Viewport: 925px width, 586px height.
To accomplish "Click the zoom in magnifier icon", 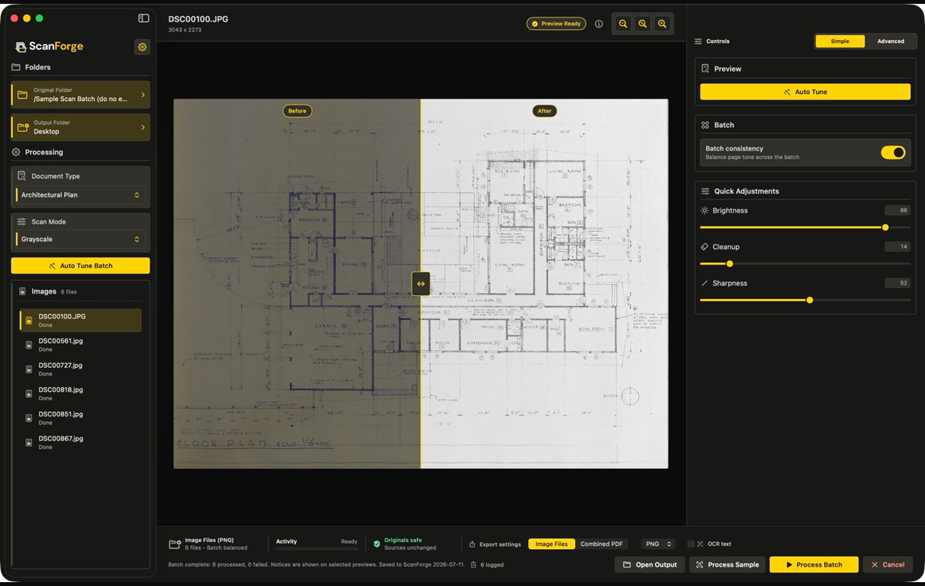I will click(662, 24).
